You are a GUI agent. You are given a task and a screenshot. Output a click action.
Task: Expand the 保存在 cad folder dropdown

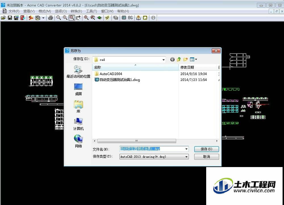tap(163, 60)
